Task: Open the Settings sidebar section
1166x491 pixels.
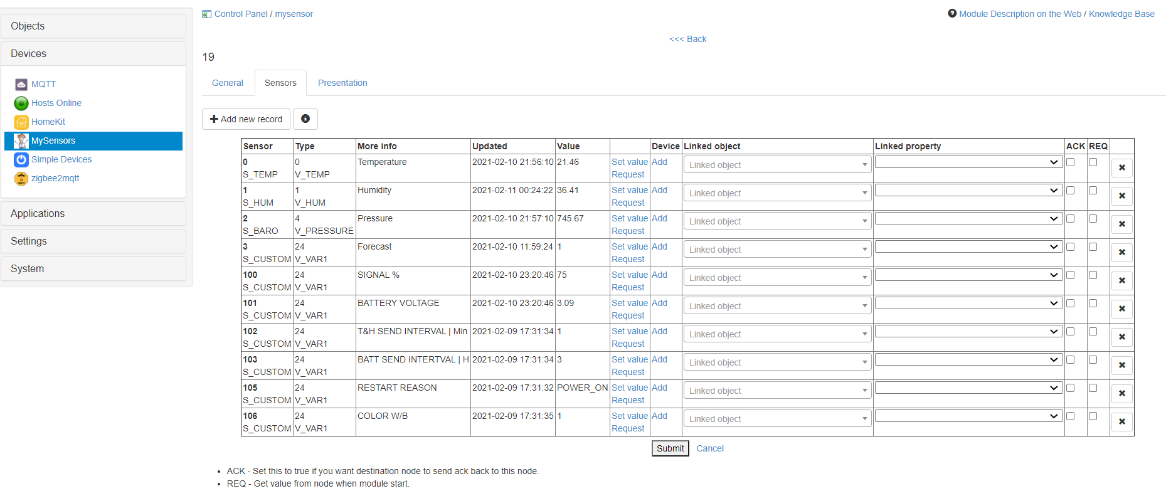Action: [93, 241]
